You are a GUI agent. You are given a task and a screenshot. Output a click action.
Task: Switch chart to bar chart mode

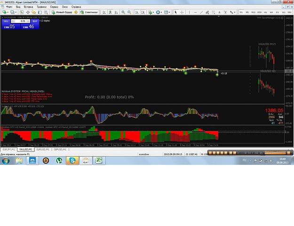coord(104,12)
